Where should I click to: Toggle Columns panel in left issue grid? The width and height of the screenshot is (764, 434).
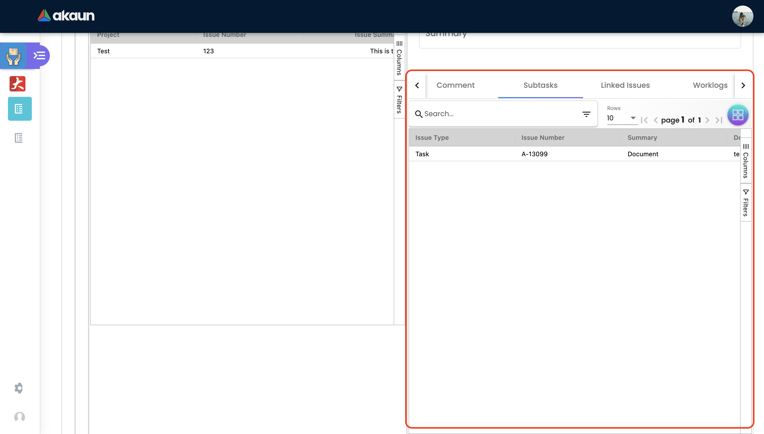(399, 58)
